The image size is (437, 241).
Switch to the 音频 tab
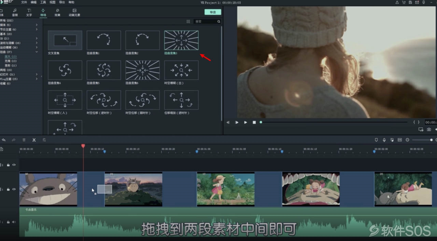15,13
